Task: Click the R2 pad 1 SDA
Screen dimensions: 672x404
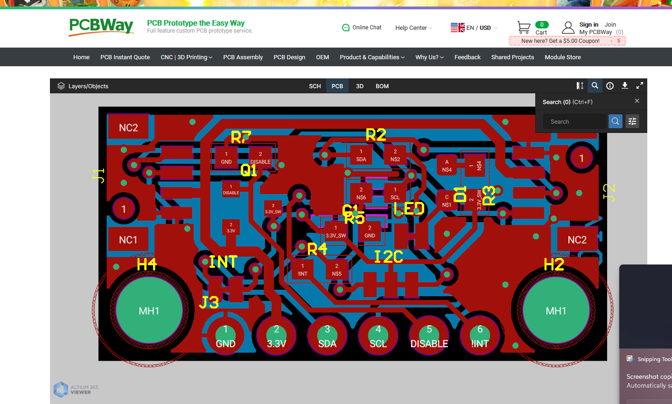Action: (361, 155)
